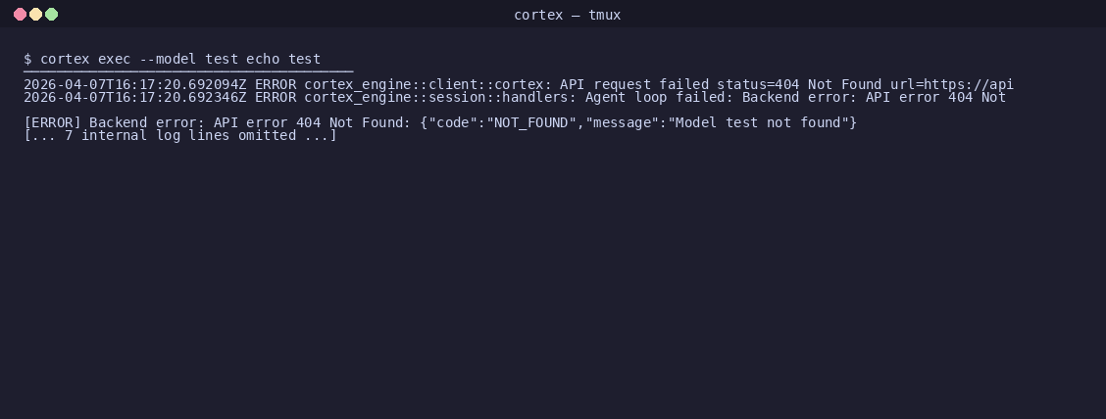The height and width of the screenshot is (419, 1106).
Task: Click the '[ERROR]' tag at line start
Action: [52, 122]
